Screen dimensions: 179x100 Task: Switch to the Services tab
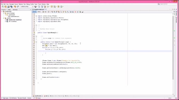point(15,10)
